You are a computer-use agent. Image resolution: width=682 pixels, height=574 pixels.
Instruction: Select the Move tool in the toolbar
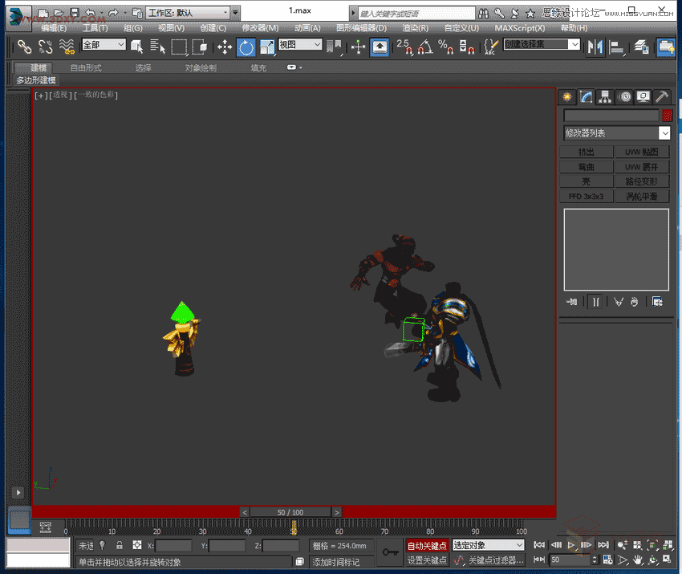coord(224,47)
